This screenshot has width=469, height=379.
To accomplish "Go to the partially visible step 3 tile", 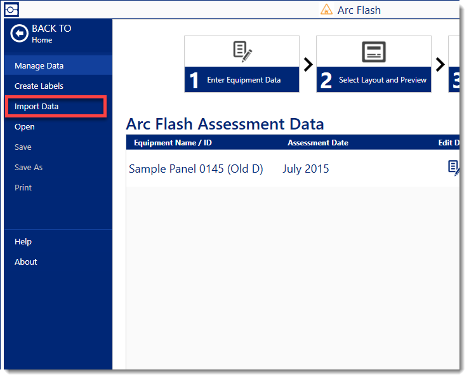I will 453,64.
